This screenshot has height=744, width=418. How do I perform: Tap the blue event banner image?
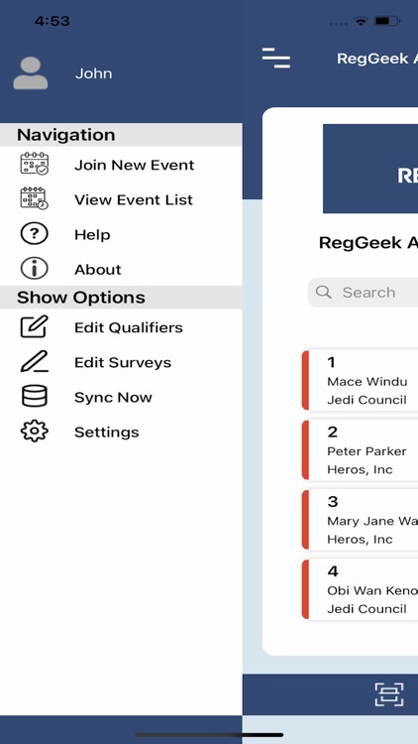pyautogui.click(x=370, y=169)
